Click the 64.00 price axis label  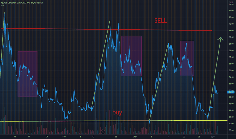click(x=231, y=44)
